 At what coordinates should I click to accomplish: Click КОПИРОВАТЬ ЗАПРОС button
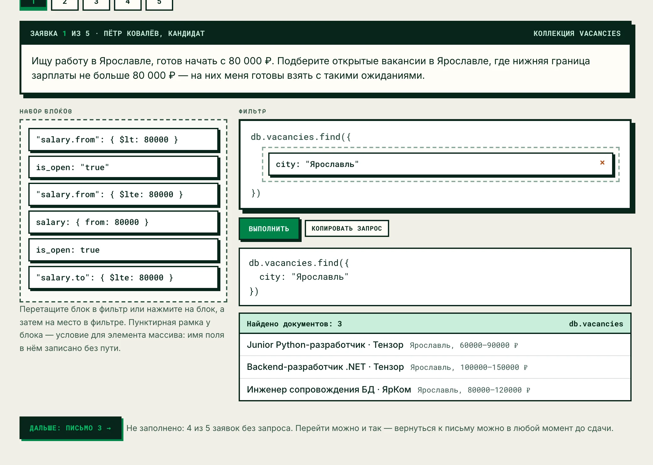(347, 228)
